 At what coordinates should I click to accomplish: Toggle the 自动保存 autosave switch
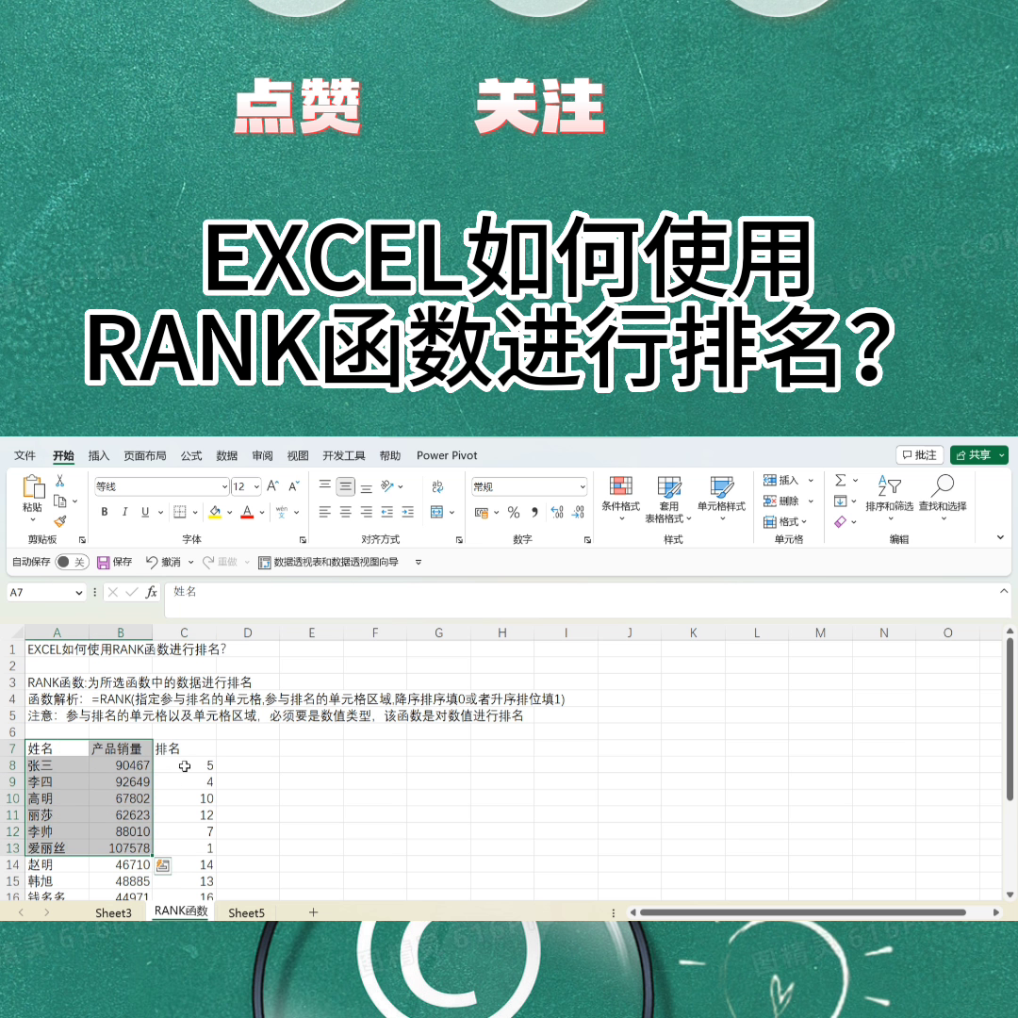click(72, 562)
